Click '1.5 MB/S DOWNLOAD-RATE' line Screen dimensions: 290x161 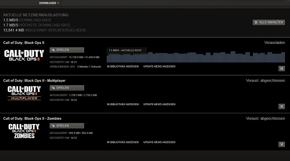coord(28,20)
